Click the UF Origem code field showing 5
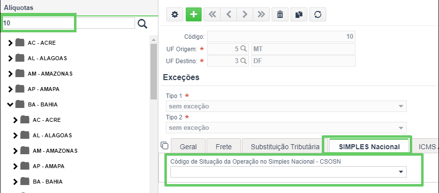 (227, 49)
